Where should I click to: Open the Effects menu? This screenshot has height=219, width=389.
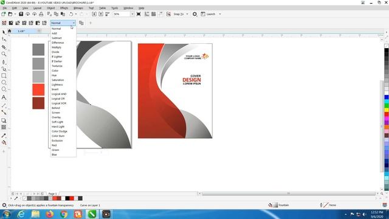click(64, 8)
